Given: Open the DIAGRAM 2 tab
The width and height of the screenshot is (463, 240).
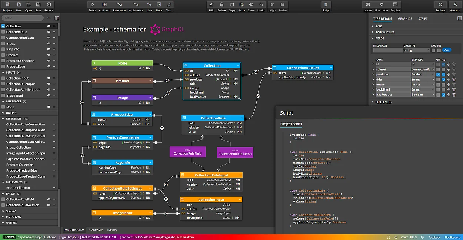Looking at the screenshot, I should pos(96,230).
